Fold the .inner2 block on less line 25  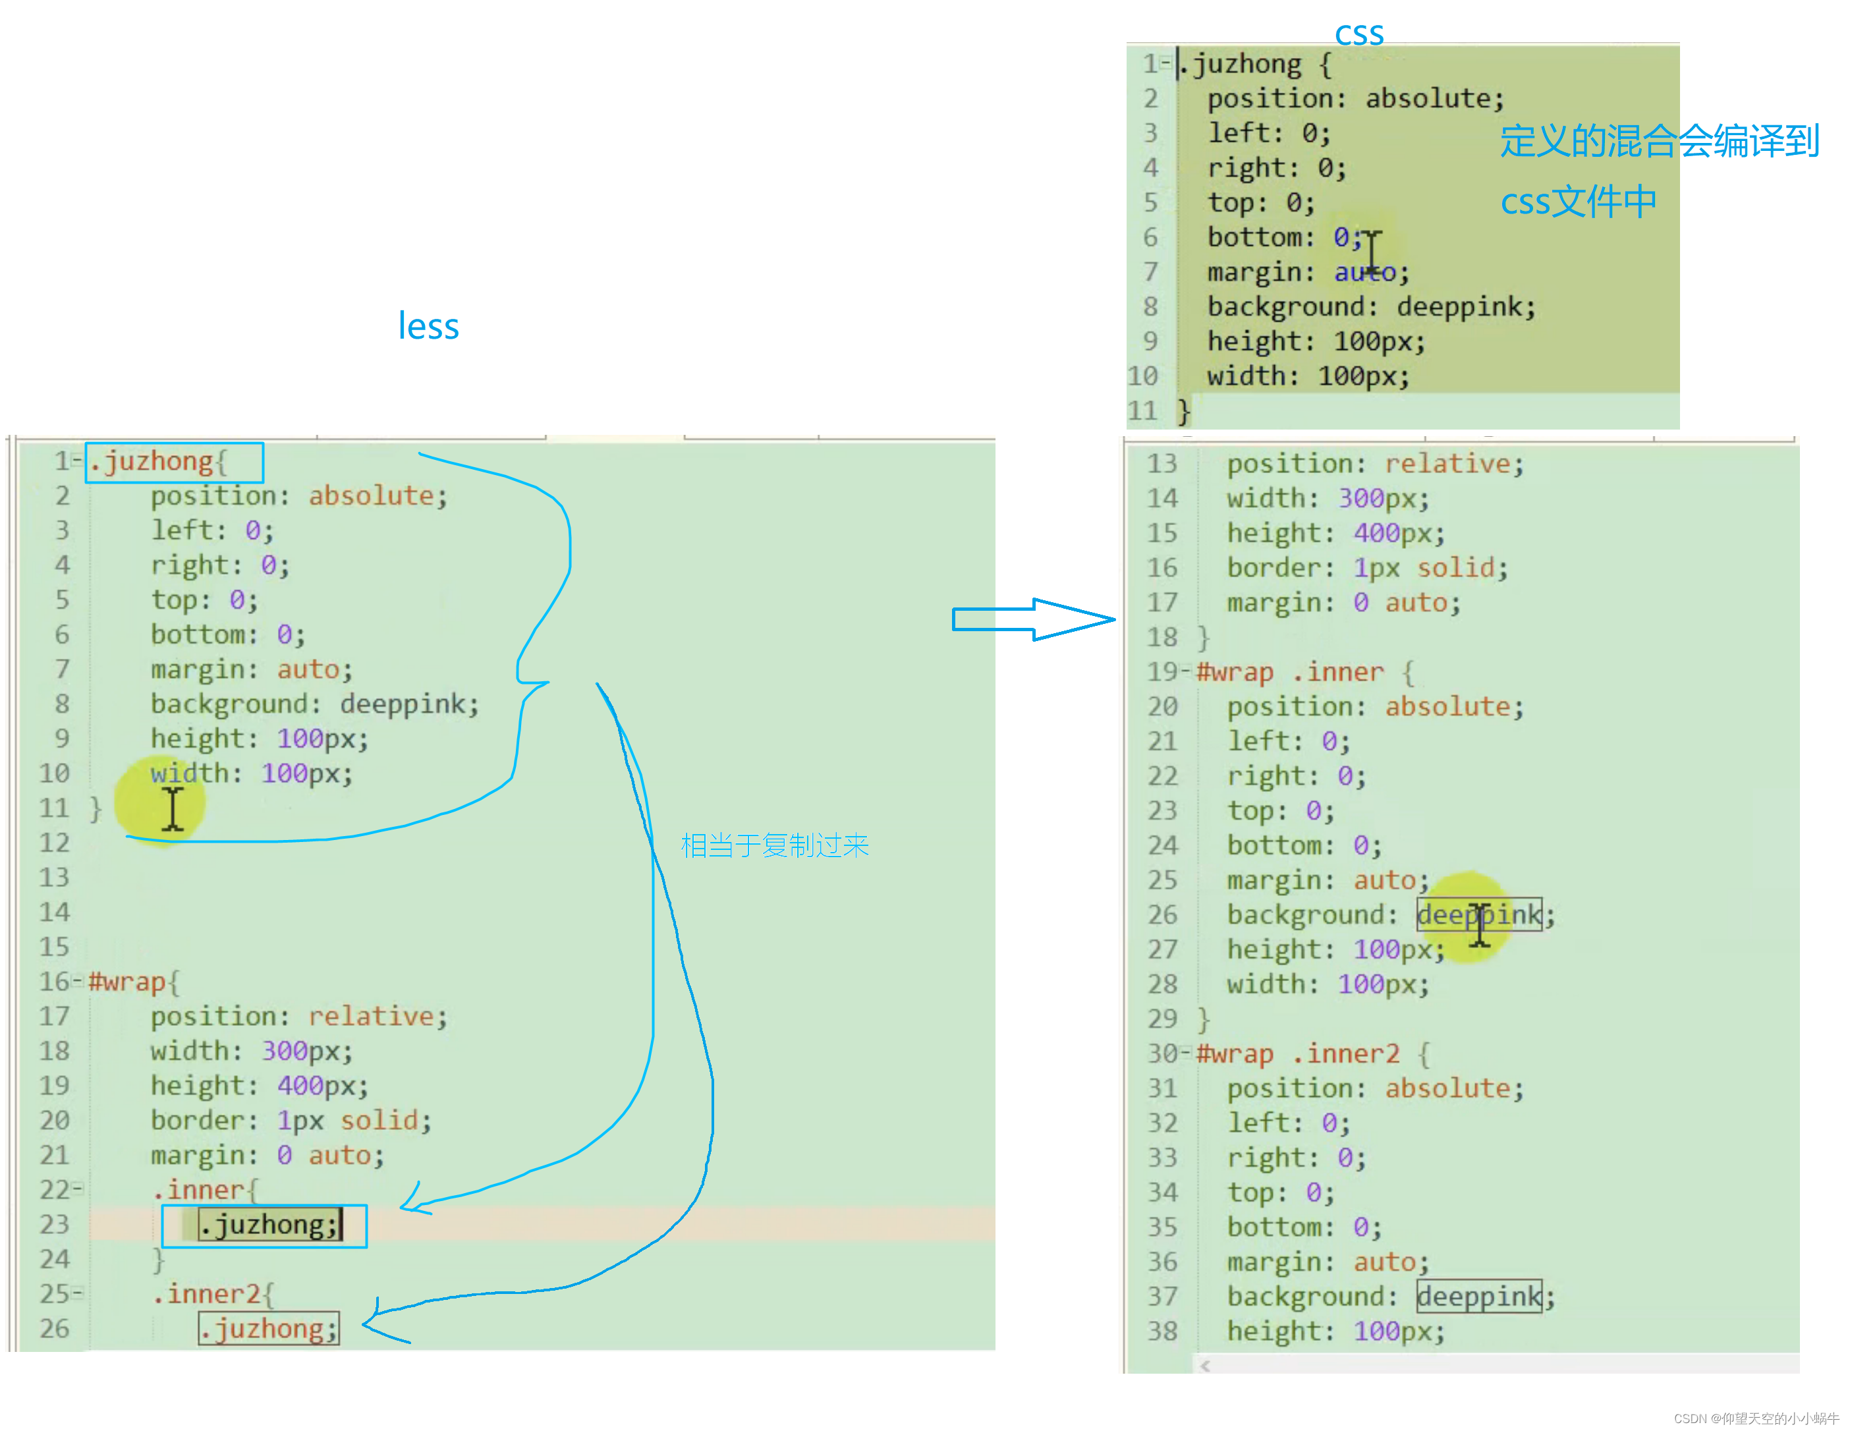(77, 1293)
